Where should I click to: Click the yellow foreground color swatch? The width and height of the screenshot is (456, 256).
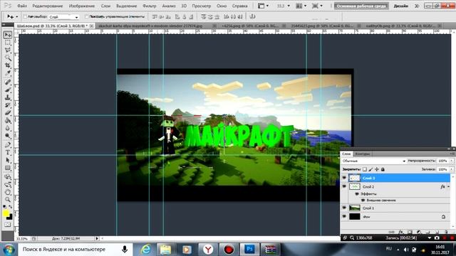[x=6, y=213]
